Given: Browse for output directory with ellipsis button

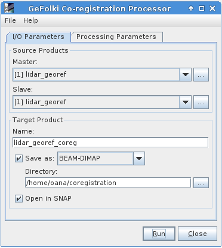Looking at the screenshot, I should [x=201, y=183].
